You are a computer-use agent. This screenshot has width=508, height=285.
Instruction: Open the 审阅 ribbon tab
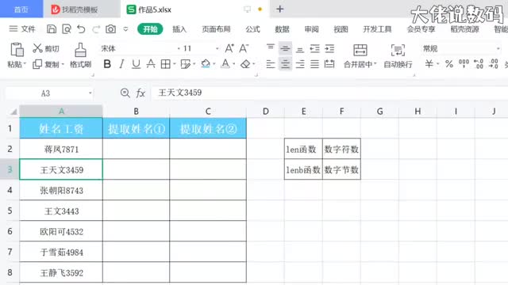[311, 29]
